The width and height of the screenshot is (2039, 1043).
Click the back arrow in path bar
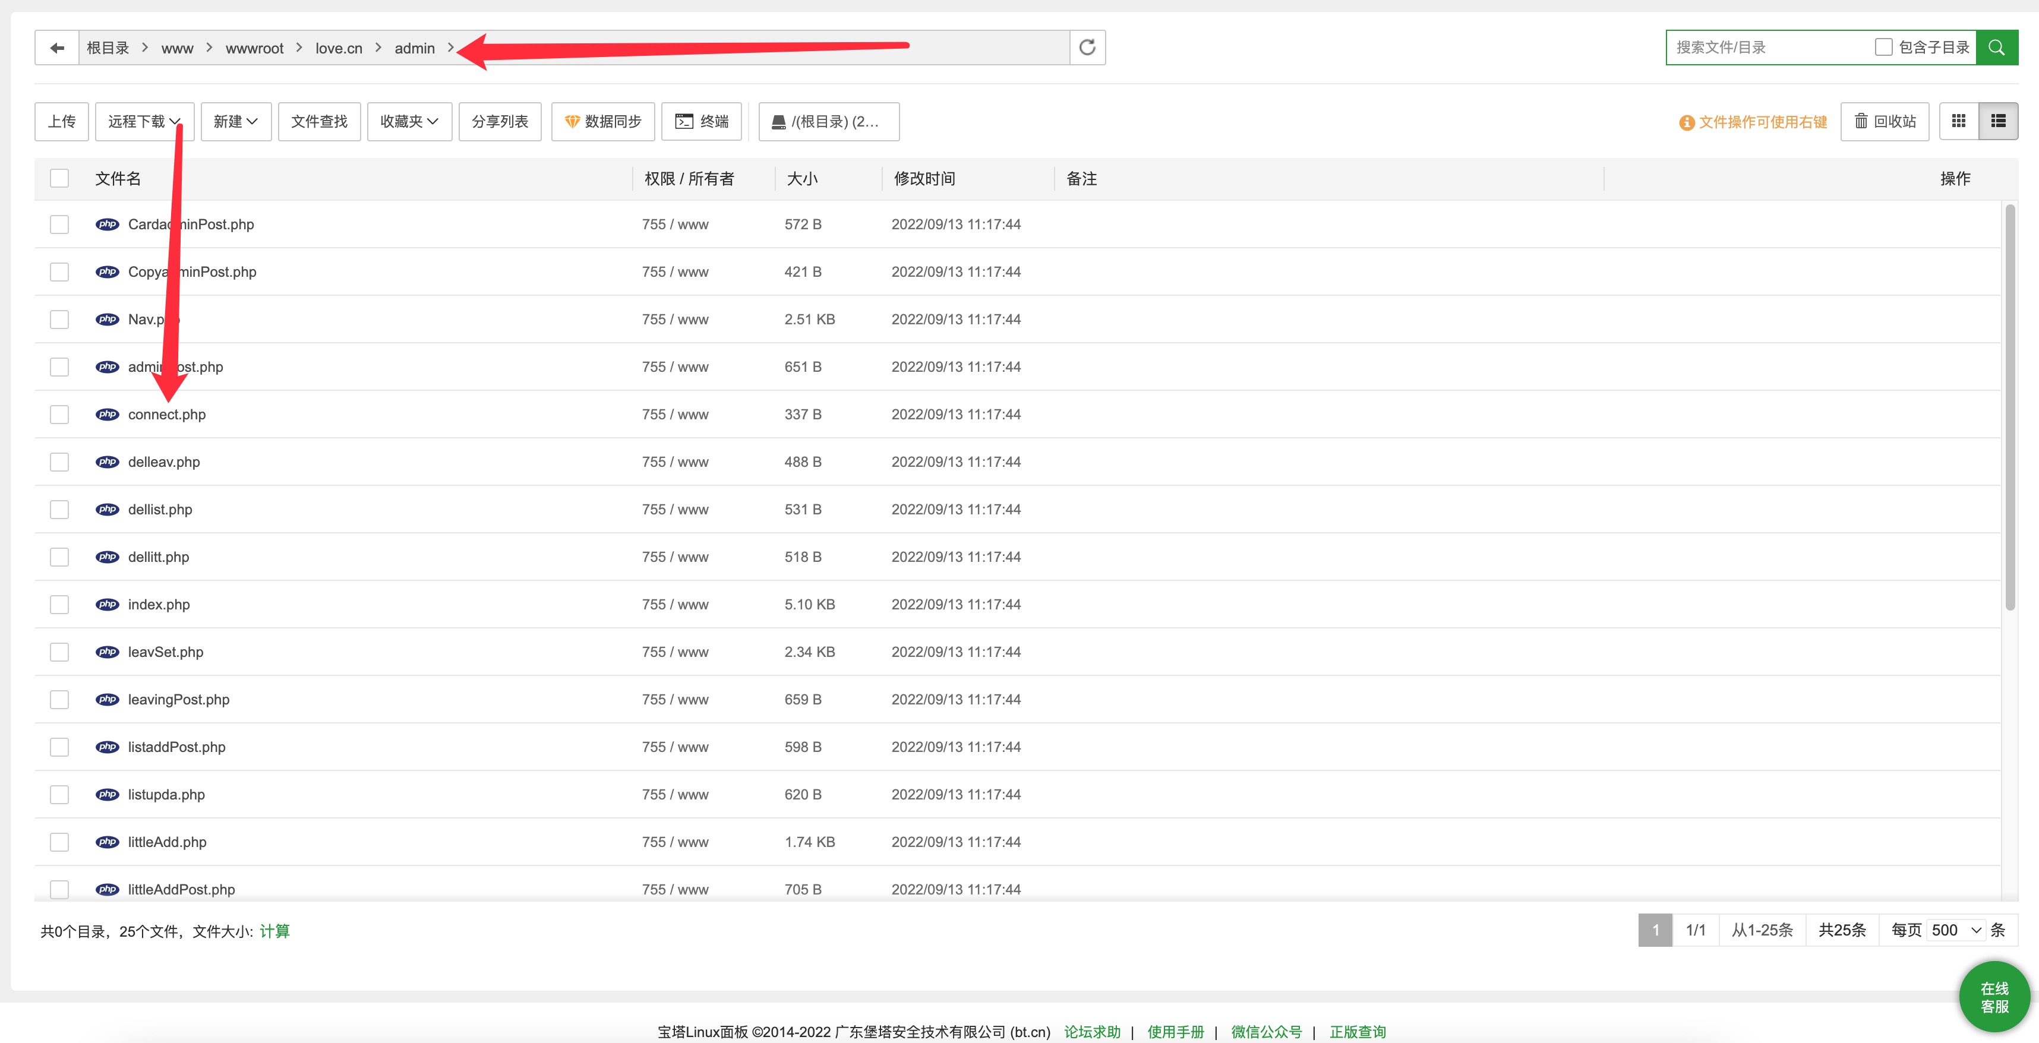tap(57, 48)
